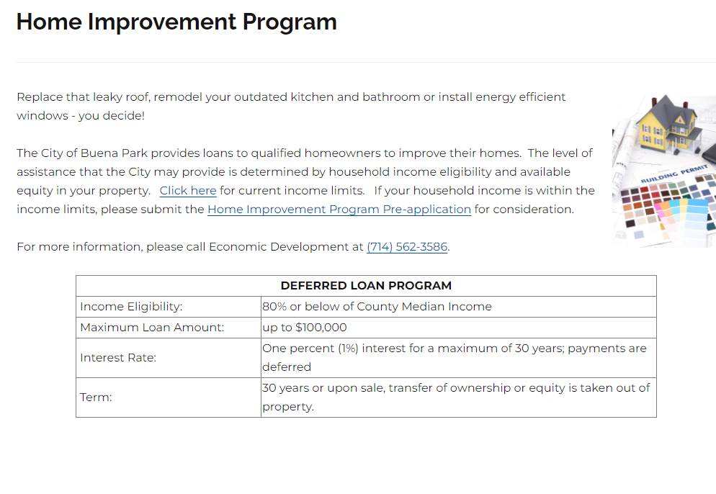
Task: Click the DEFERRED LOAN PROGRAM table header
Action: pos(366,286)
